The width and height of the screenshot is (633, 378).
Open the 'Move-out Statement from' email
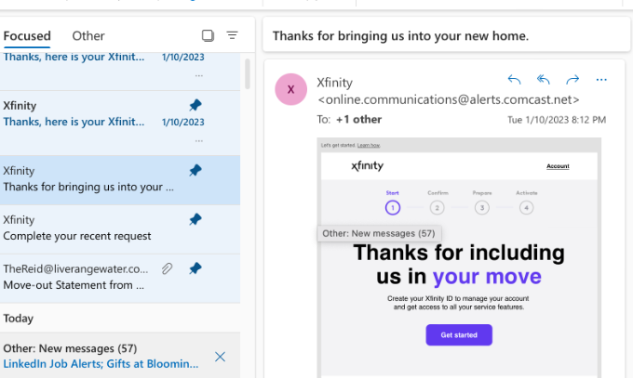(x=120, y=278)
